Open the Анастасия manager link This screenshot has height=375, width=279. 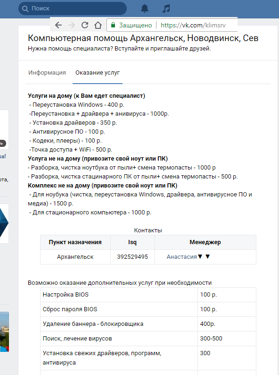[181, 257]
